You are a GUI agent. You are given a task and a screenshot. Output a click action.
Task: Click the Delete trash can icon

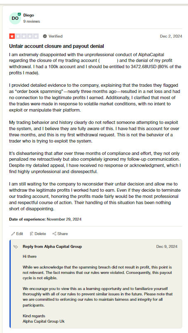tap(31, 233)
